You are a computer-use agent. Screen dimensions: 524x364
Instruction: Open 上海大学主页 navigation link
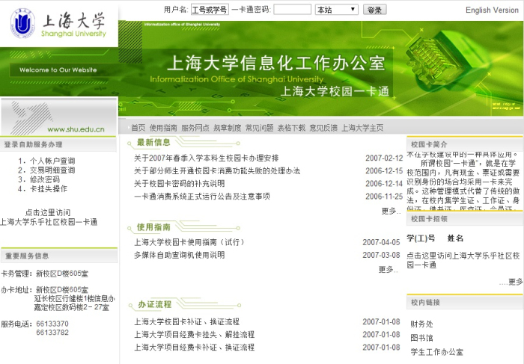click(x=362, y=128)
